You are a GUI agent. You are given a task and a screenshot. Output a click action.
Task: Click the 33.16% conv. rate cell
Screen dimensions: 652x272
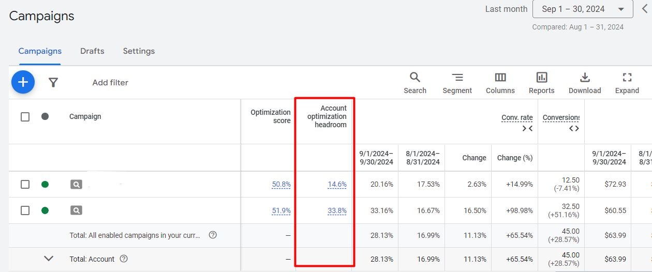(x=382, y=210)
